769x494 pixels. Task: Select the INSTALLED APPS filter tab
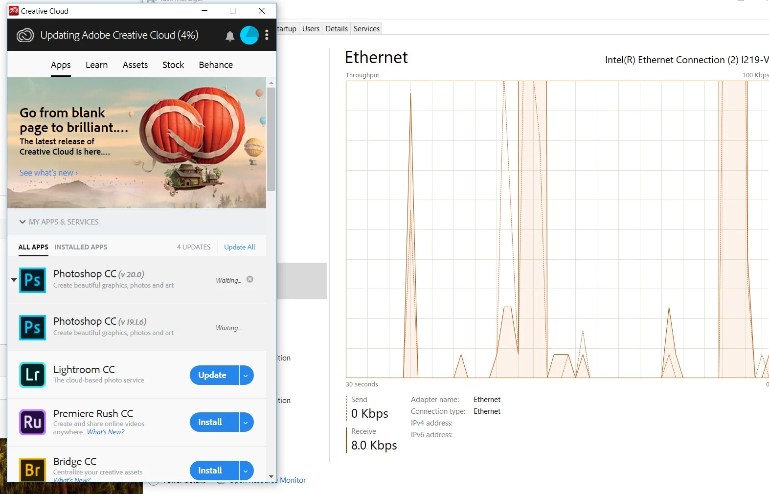[x=81, y=247]
